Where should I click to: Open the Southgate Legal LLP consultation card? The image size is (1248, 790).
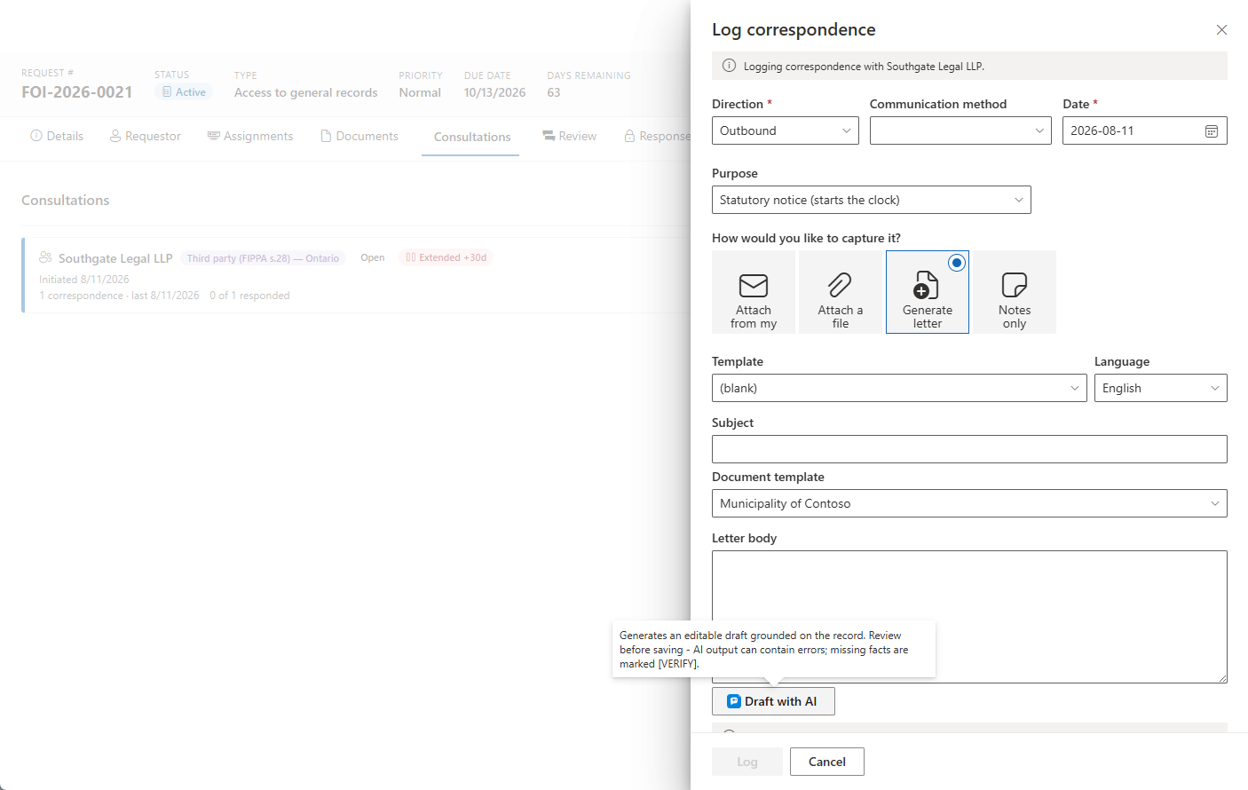tap(356, 275)
